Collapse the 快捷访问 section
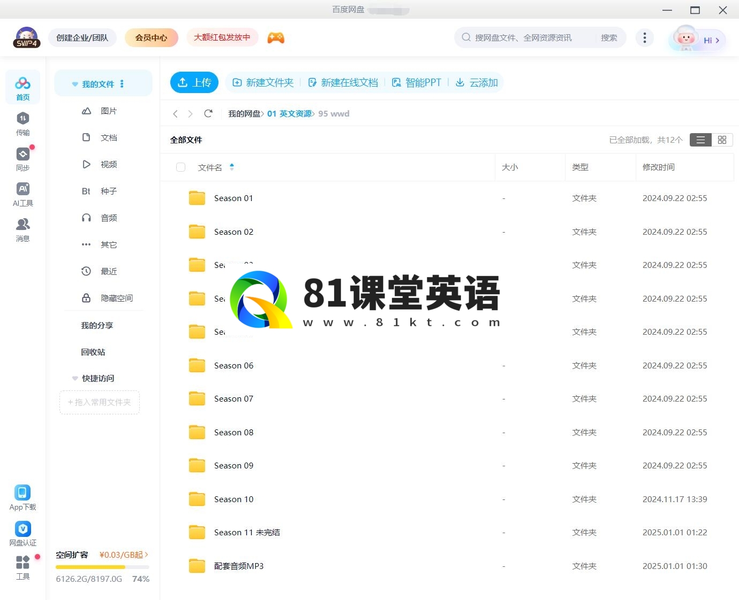The width and height of the screenshot is (739, 600). [75, 378]
